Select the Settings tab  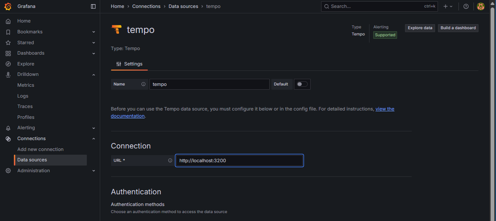pyautogui.click(x=129, y=64)
